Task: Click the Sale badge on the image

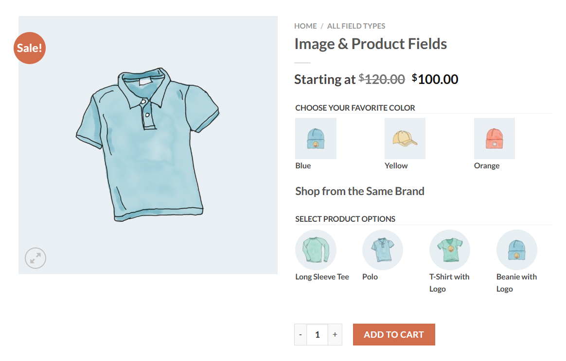Action: click(30, 48)
